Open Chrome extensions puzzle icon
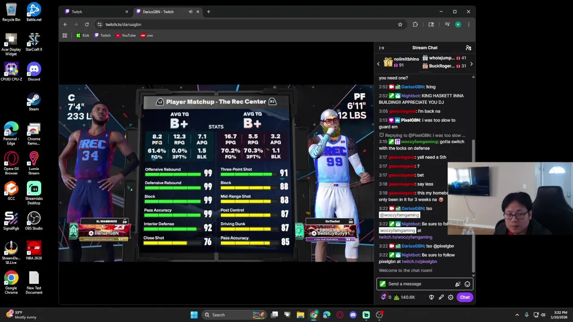The width and height of the screenshot is (573, 322). tap(415, 25)
